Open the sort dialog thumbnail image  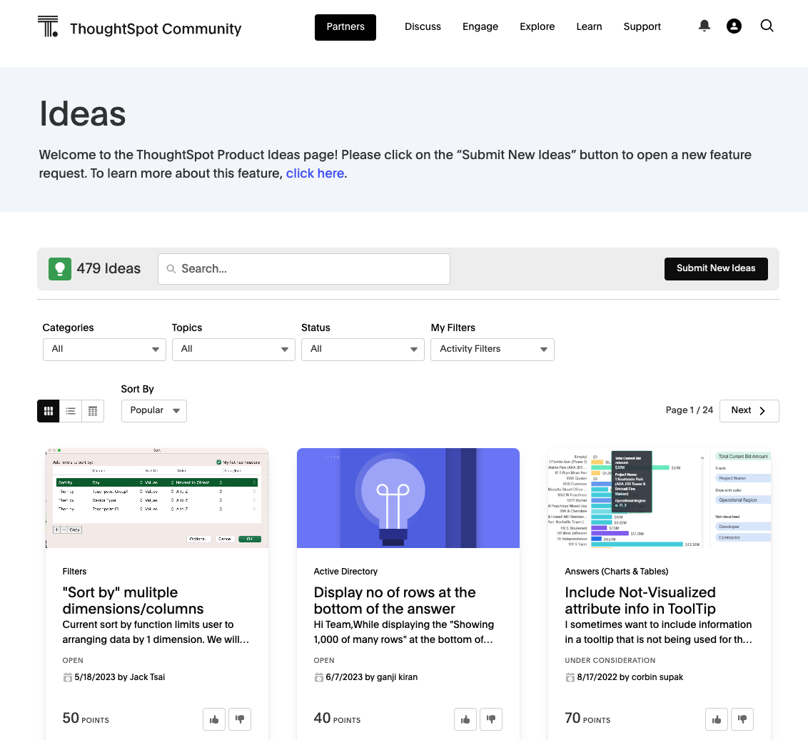(157, 498)
